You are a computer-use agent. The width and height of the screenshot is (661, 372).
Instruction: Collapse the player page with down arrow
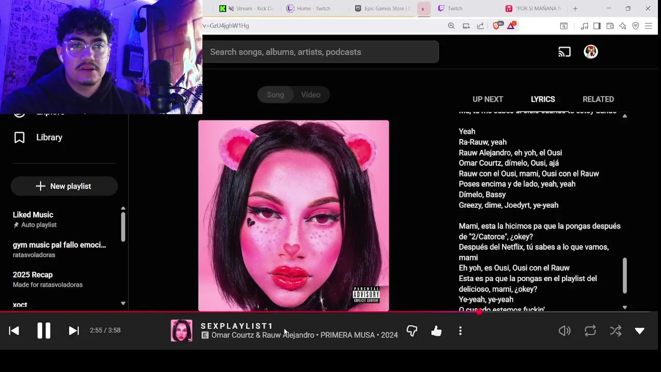point(640,331)
